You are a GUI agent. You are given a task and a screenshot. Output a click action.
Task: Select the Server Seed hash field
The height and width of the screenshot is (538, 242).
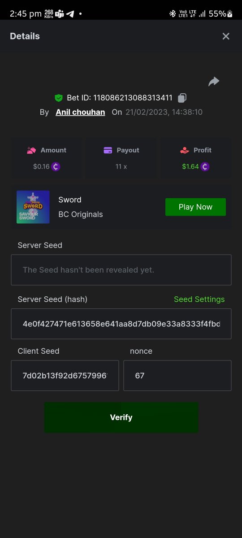pos(121,324)
